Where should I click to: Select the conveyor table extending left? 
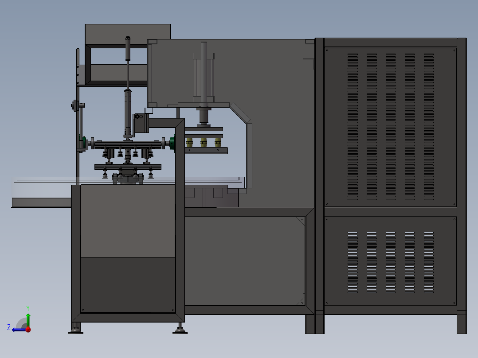click(42, 192)
